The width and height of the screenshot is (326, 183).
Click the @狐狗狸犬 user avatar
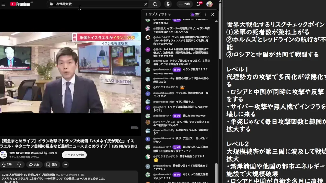(x=148, y=29)
